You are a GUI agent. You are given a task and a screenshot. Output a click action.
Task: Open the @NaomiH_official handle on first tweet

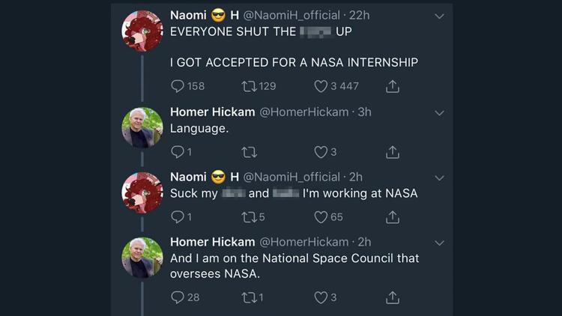coord(291,15)
